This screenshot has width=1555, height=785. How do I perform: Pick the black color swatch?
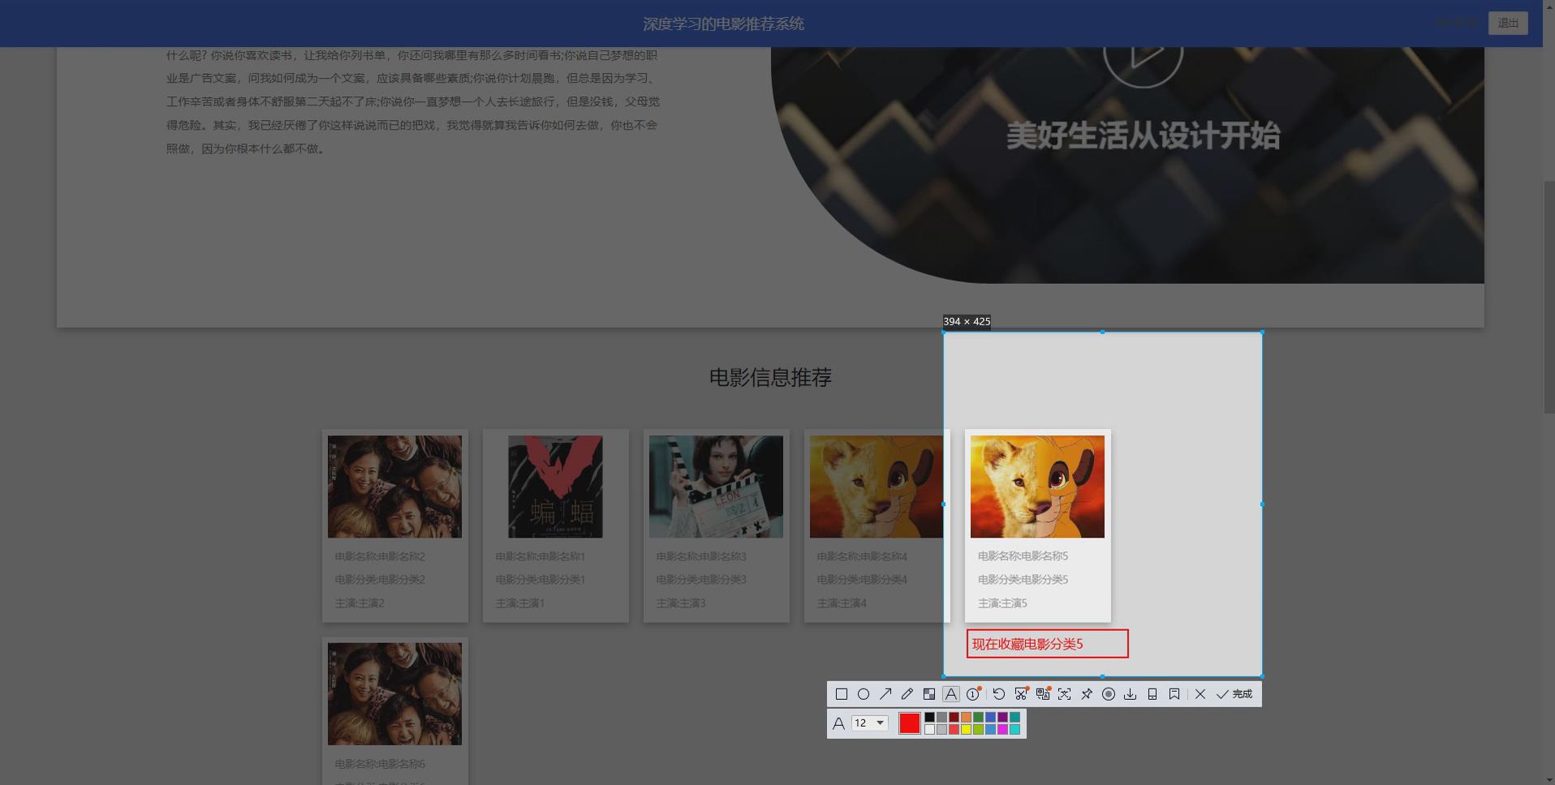tap(929, 717)
